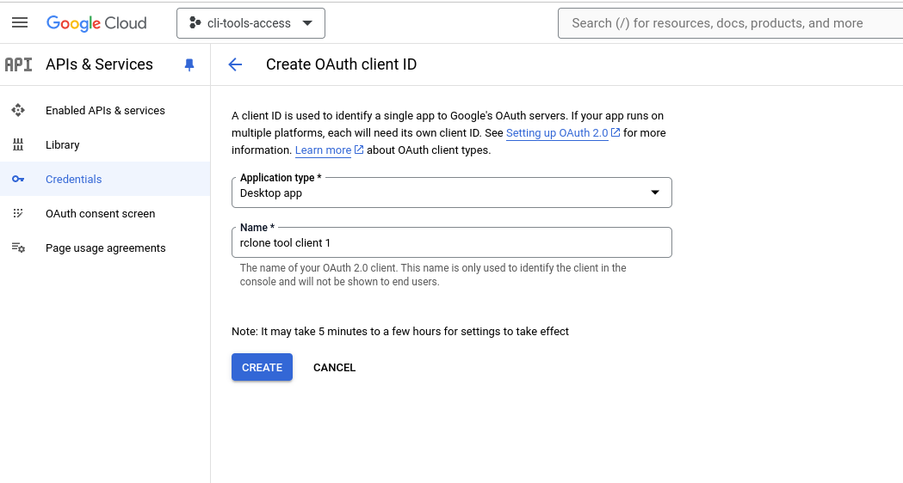Click the Library grid icon
This screenshot has width=903, height=483.
(18, 145)
